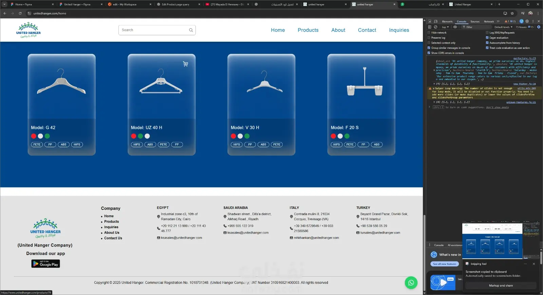Viewport: 543px width, 295px height.
Task: Expand the array logged from unique-features.js
Action: pyautogui.click(x=434, y=102)
